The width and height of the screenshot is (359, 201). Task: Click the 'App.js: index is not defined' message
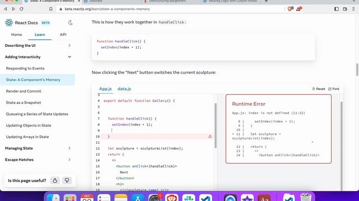click(x=268, y=113)
